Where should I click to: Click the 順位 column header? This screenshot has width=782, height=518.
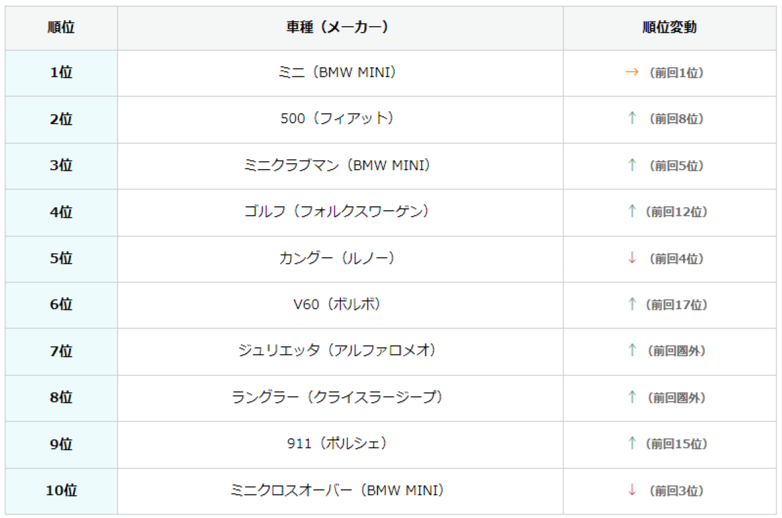[61, 27]
